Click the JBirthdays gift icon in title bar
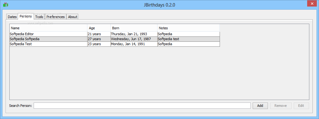 point(6,4)
